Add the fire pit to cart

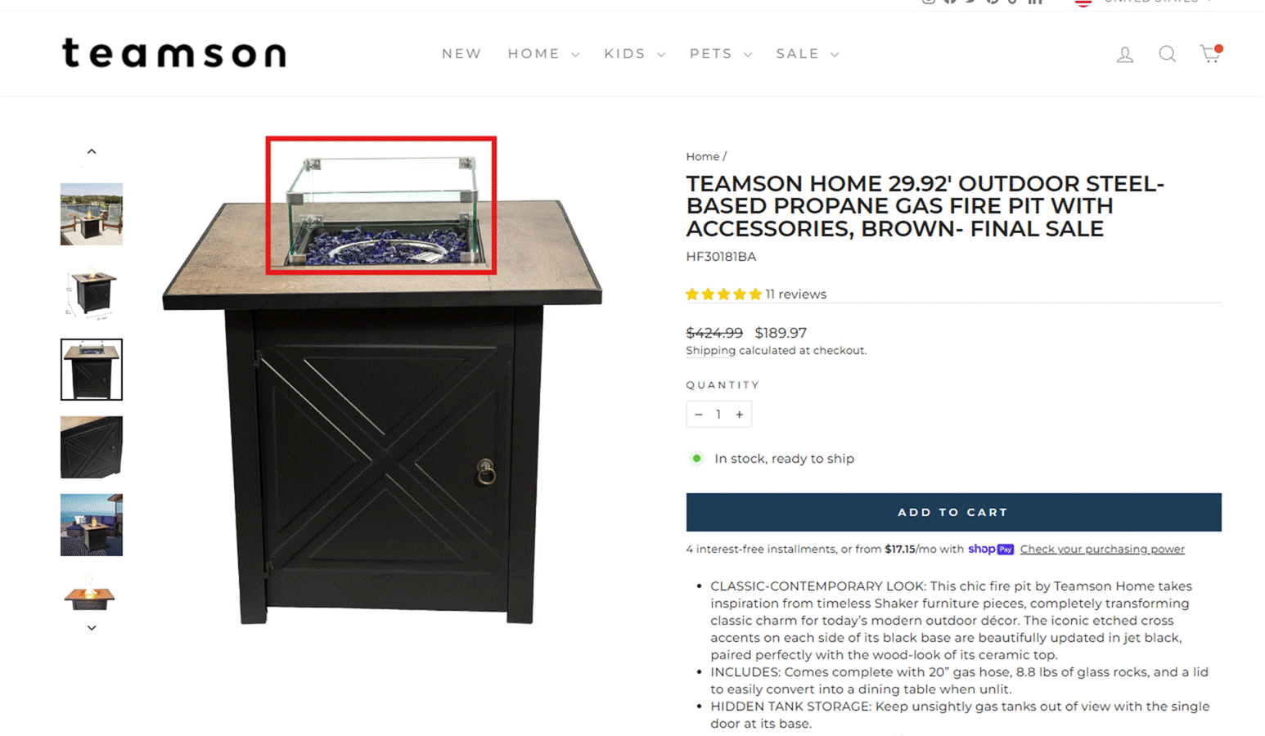tap(953, 512)
